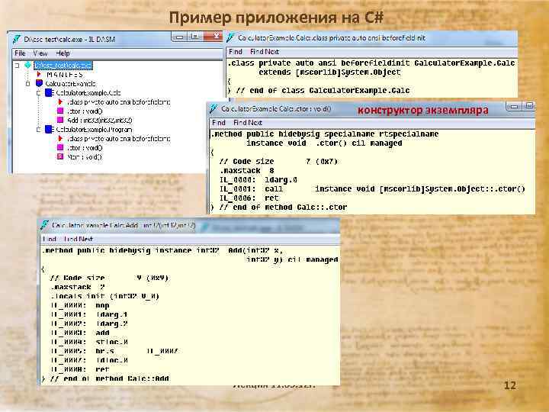This screenshot has width=549, height=412.
Task: Click Find in the Calc class window
Action: [x=236, y=52]
